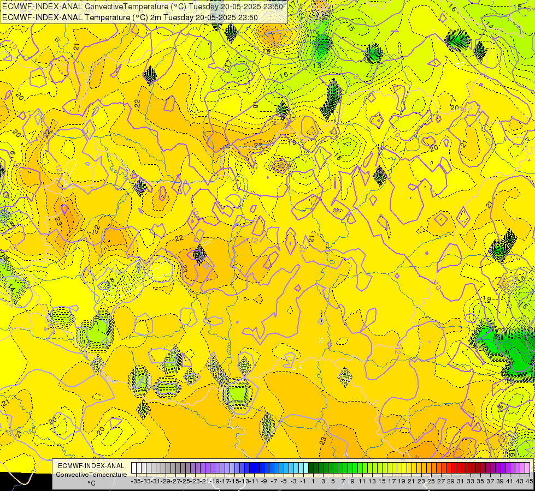Image resolution: width=535 pixels, height=491 pixels.
Task: Pick the orange swatch above 25
Action: tap(429, 468)
